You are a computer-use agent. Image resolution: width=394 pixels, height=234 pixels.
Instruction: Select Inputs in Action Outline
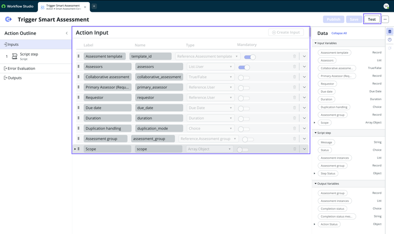point(35,44)
